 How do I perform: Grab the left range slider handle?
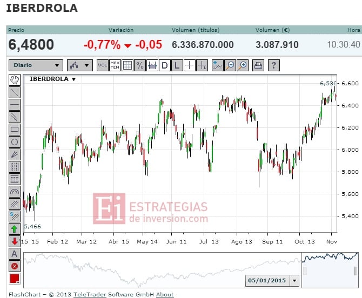pyautogui.click(x=305, y=271)
